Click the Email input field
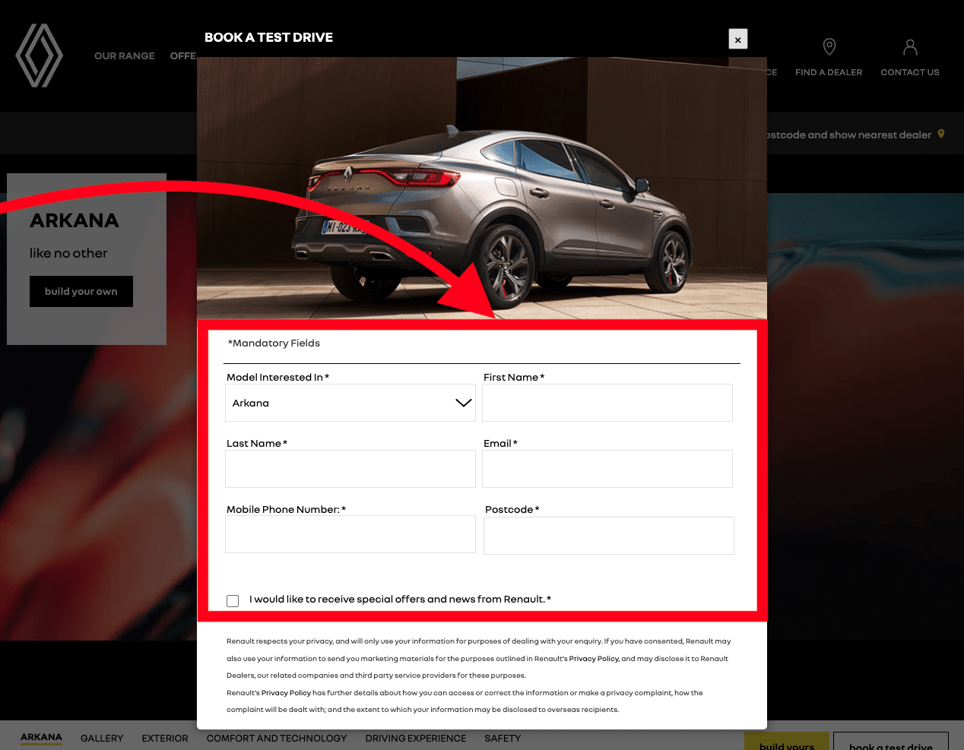The image size is (964, 750). point(607,469)
